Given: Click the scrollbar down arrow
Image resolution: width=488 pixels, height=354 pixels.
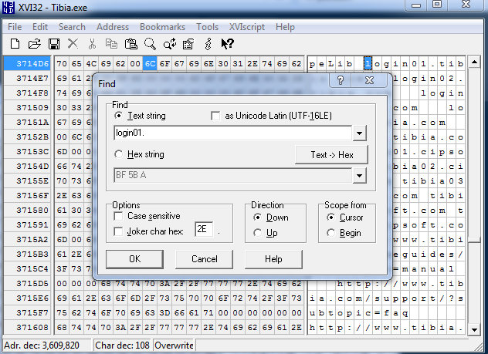Looking at the screenshot, I should pos(474,329).
